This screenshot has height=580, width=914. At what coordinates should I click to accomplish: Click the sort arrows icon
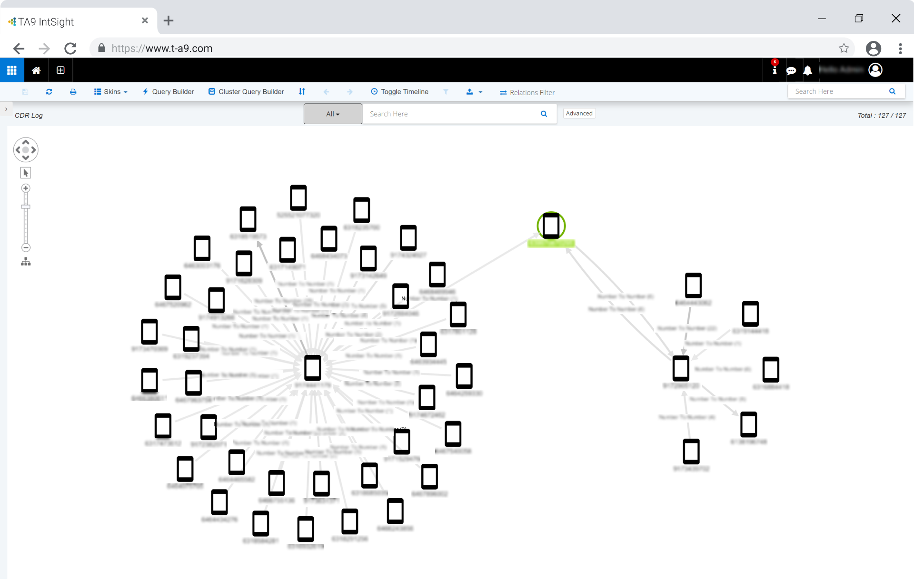tap(302, 92)
